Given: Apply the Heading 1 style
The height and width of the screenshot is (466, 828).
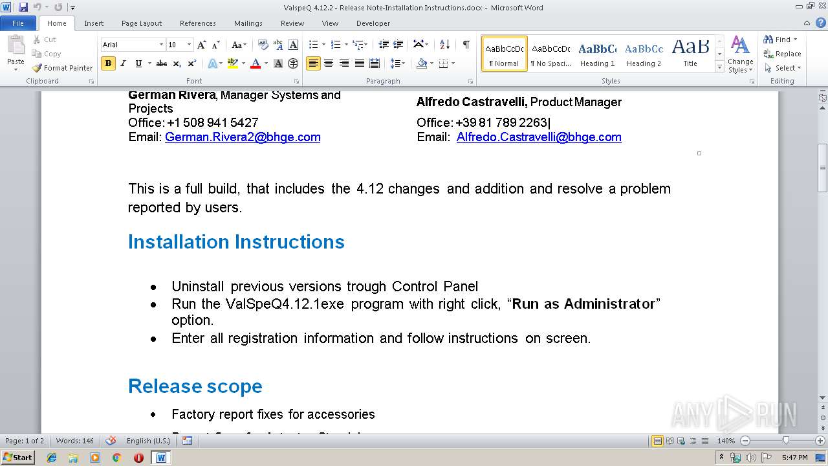Looking at the screenshot, I should click(597, 54).
